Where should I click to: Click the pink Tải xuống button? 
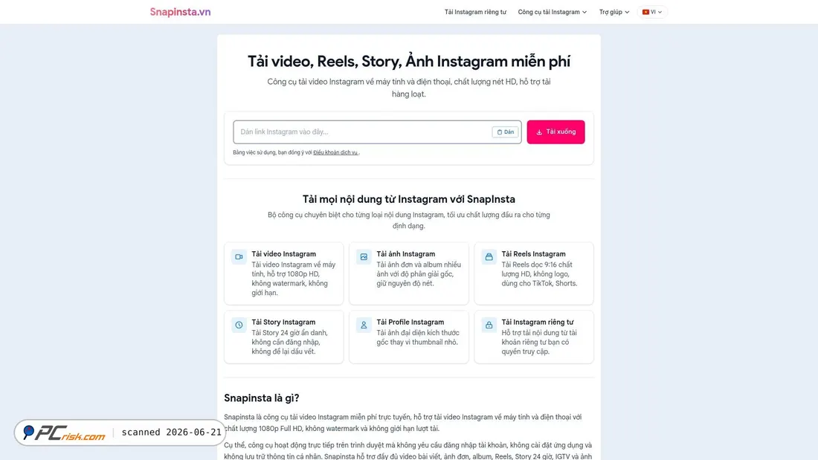tap(555, 132)
